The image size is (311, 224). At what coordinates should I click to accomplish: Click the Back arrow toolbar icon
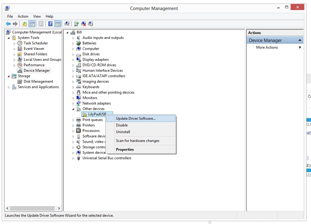tap(8, 24)
